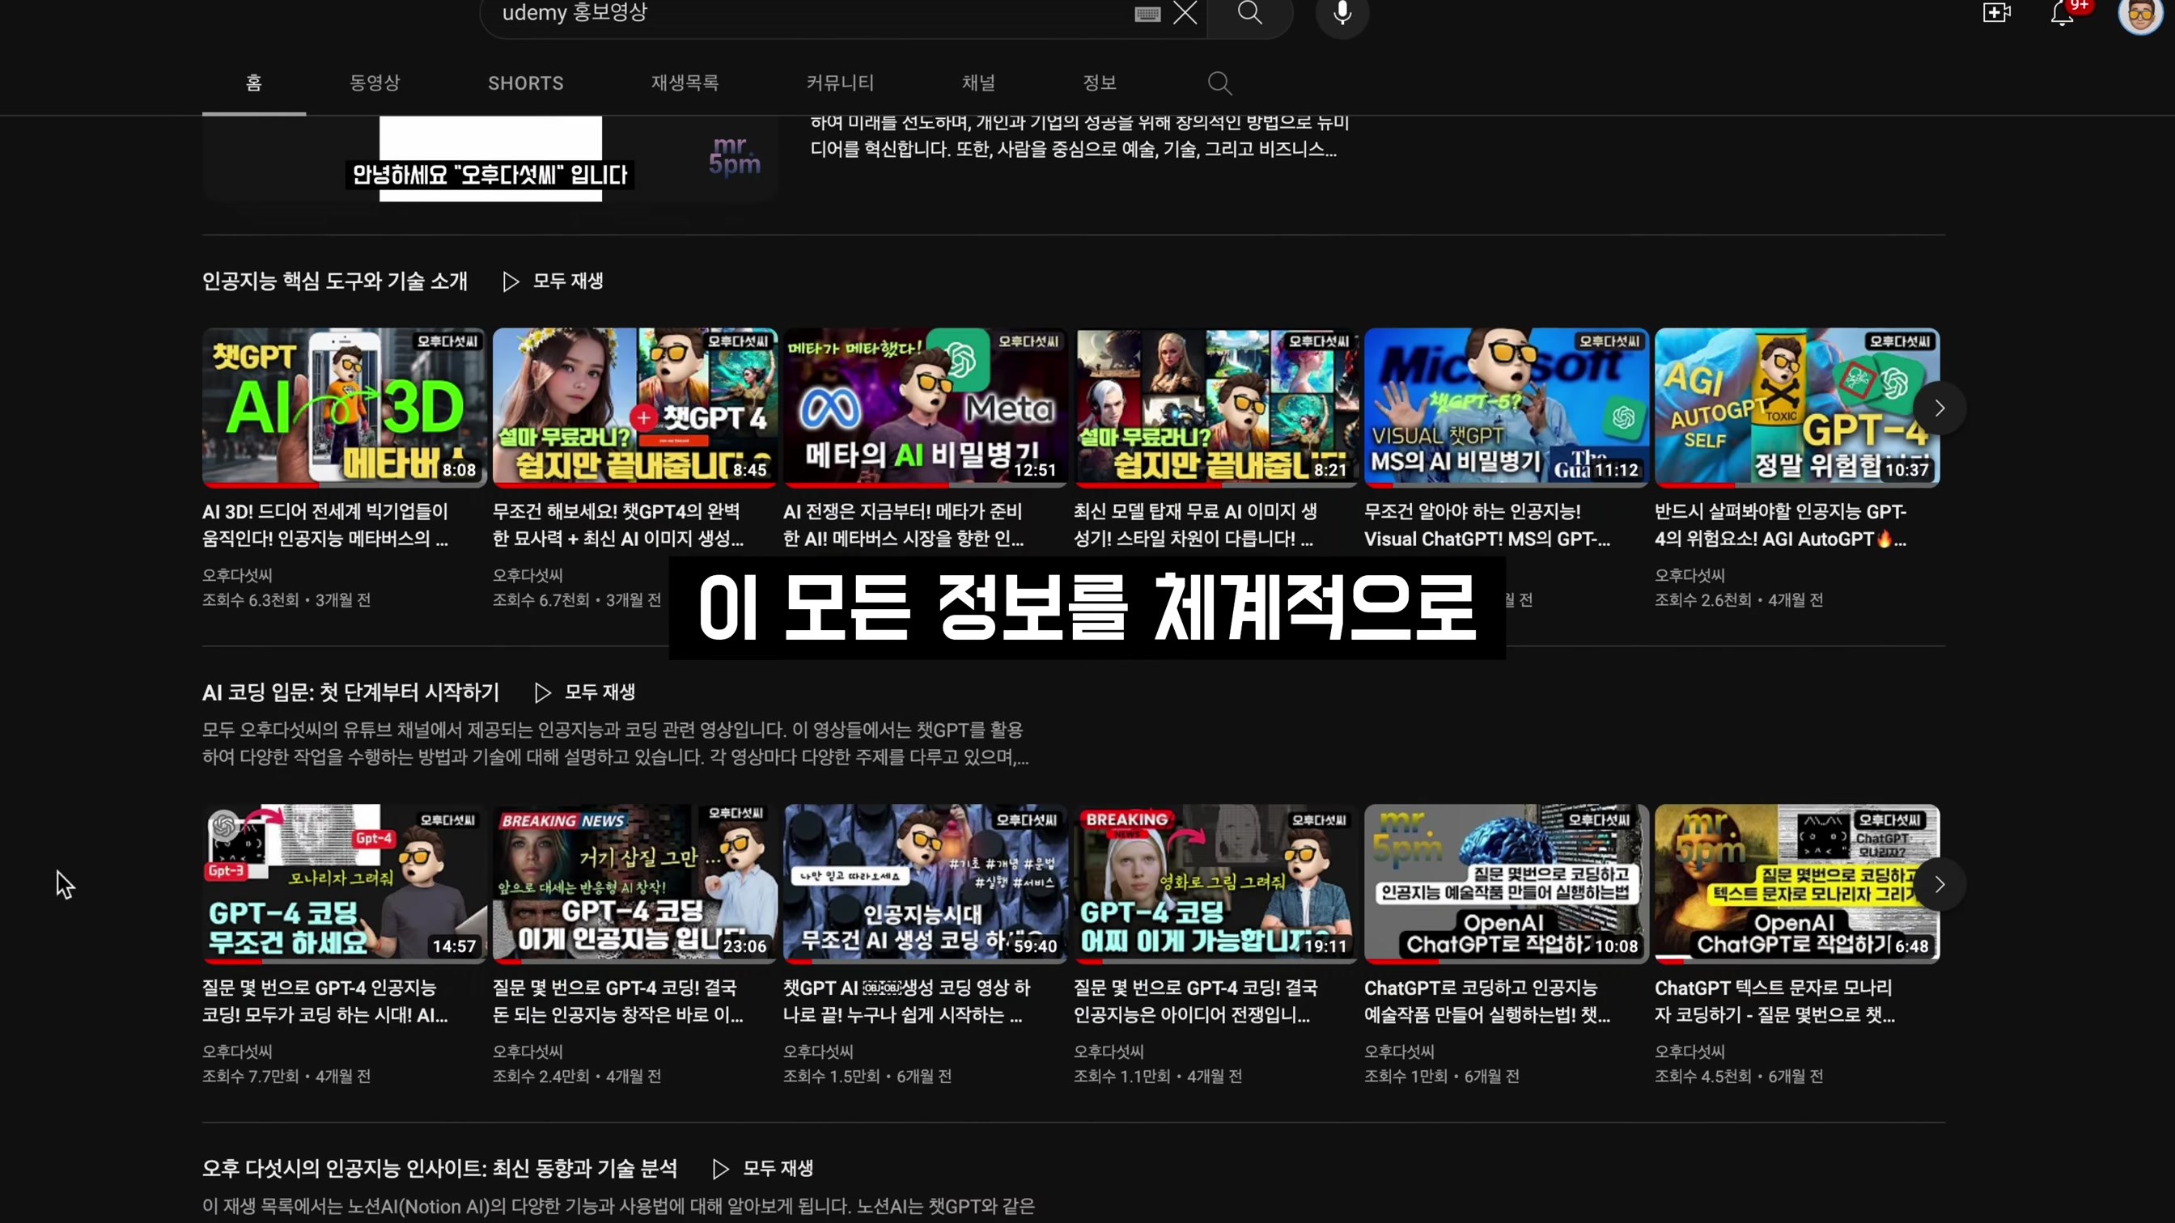This screenshot has height=1223, width=2175.
Task: Open title 질문 몇 번으로 GPT-4 코딩! 결국 돈 되는
Action: click(x=618, y=1001)
